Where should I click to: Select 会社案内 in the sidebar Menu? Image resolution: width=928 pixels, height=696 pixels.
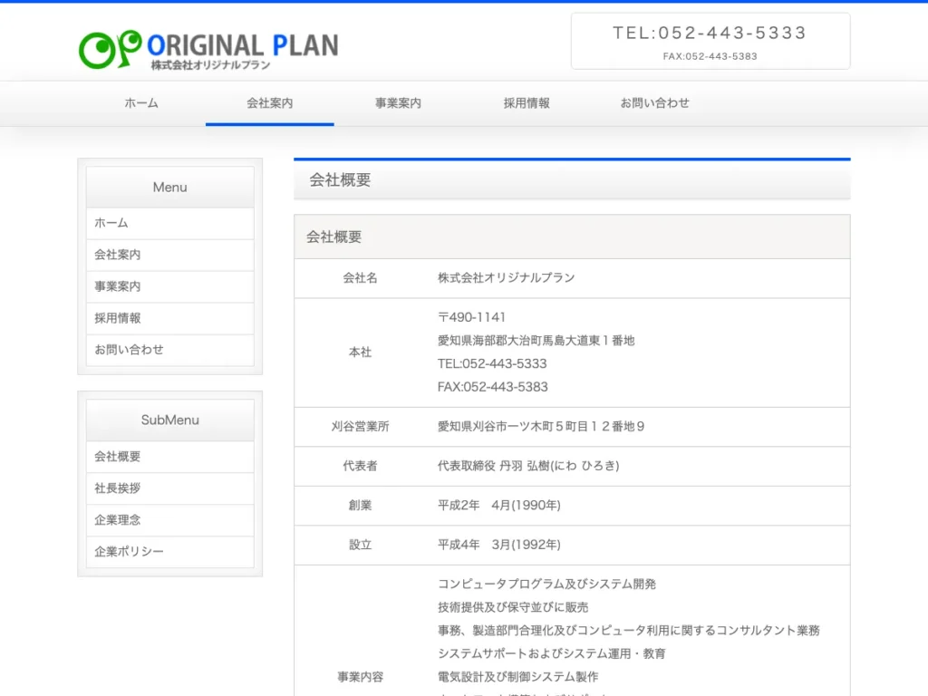click(x=169, y=255)
